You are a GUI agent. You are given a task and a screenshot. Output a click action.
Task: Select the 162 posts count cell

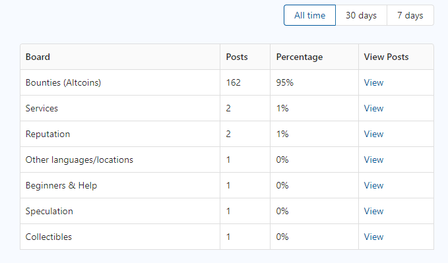pyautogui.click(x=233, y=82)
